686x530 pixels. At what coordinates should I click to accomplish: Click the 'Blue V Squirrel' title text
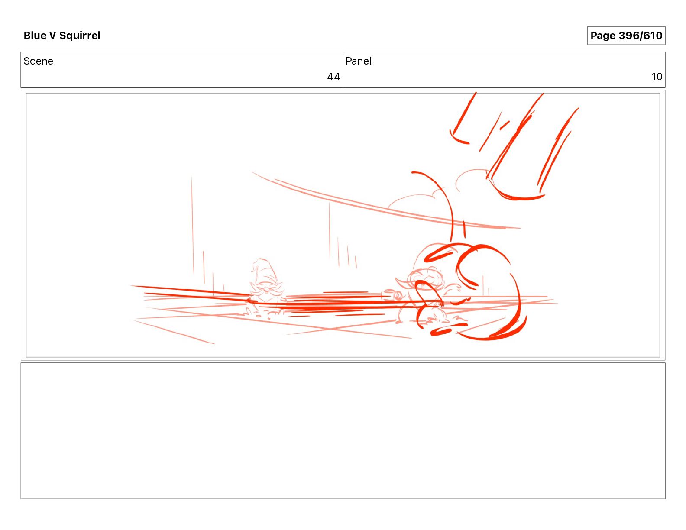[62, 36]
